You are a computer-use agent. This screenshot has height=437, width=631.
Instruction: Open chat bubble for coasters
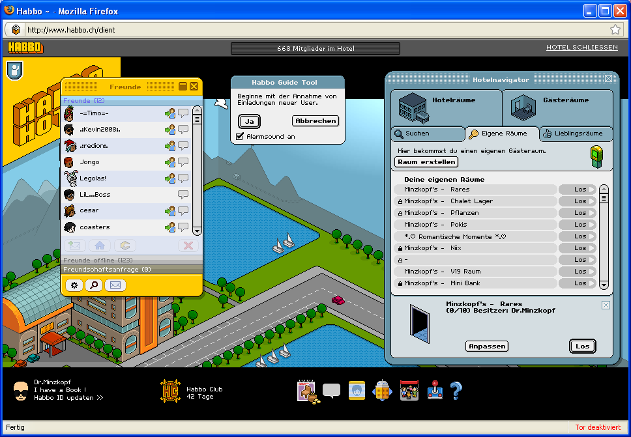point(183,227)
